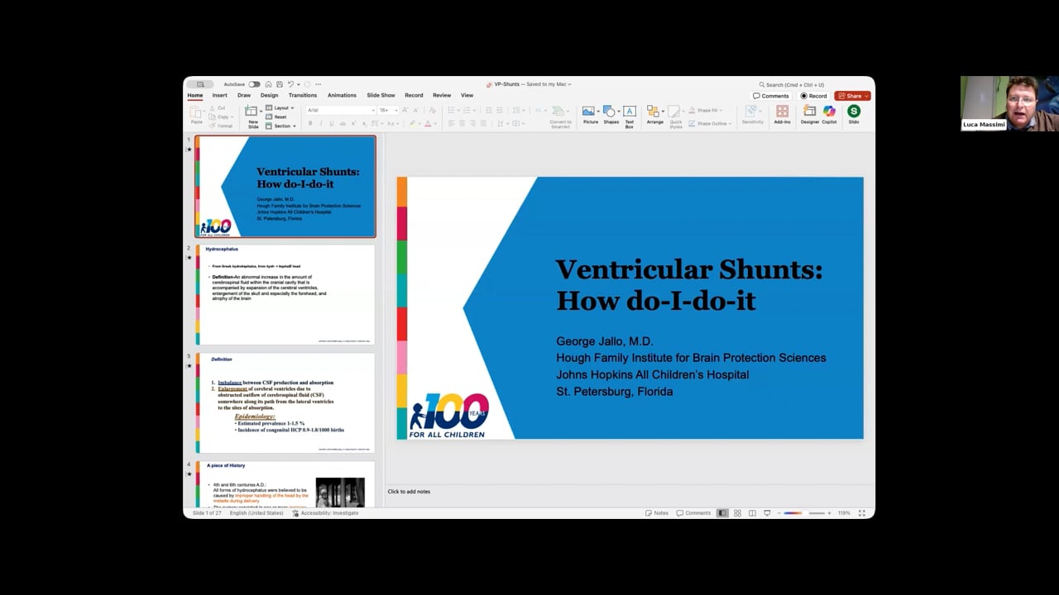The width and height of the screenshot is (1059, 595).
Task: Open the View tab
Action: [x=467, y=95]
